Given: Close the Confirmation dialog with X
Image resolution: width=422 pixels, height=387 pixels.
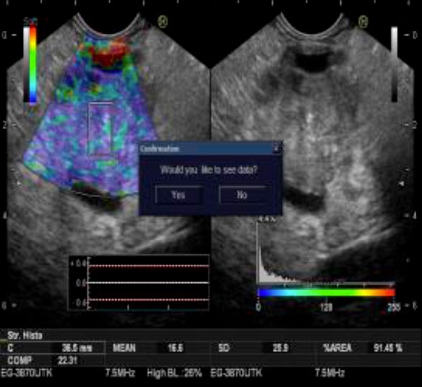Looking at the screenshot, I should pyautogui.click(x=276, y=148).
